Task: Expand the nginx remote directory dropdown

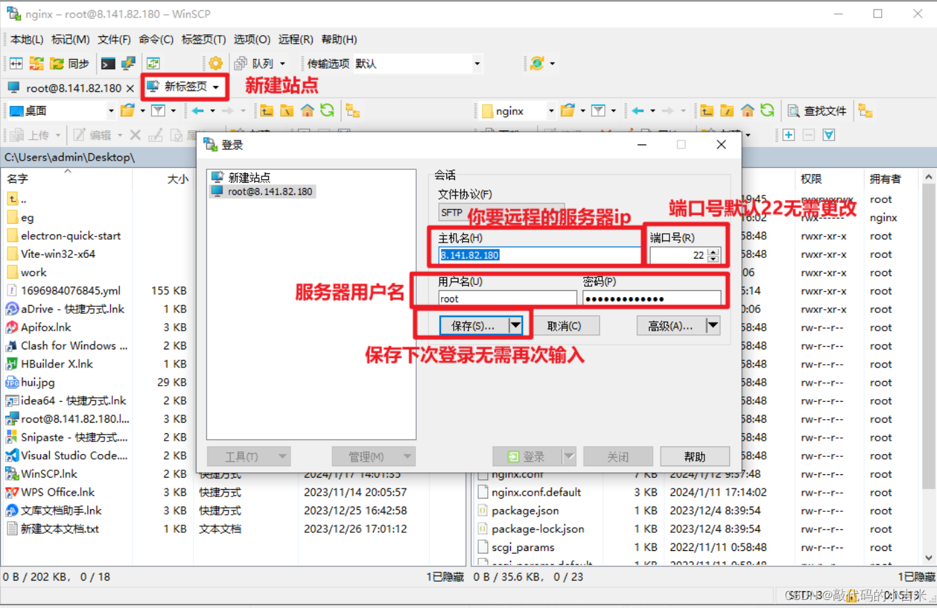Action: [551, 111]
